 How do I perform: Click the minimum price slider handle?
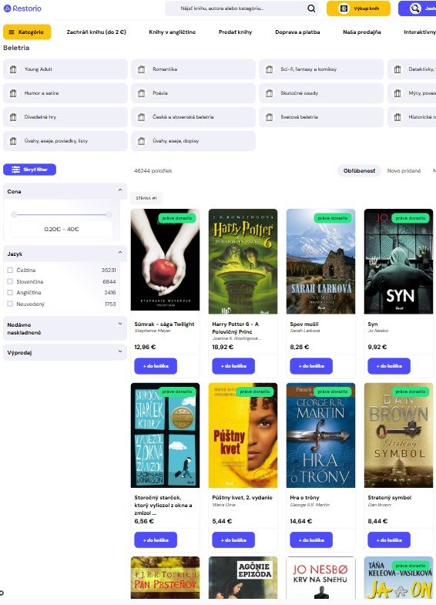pos(15,214)
